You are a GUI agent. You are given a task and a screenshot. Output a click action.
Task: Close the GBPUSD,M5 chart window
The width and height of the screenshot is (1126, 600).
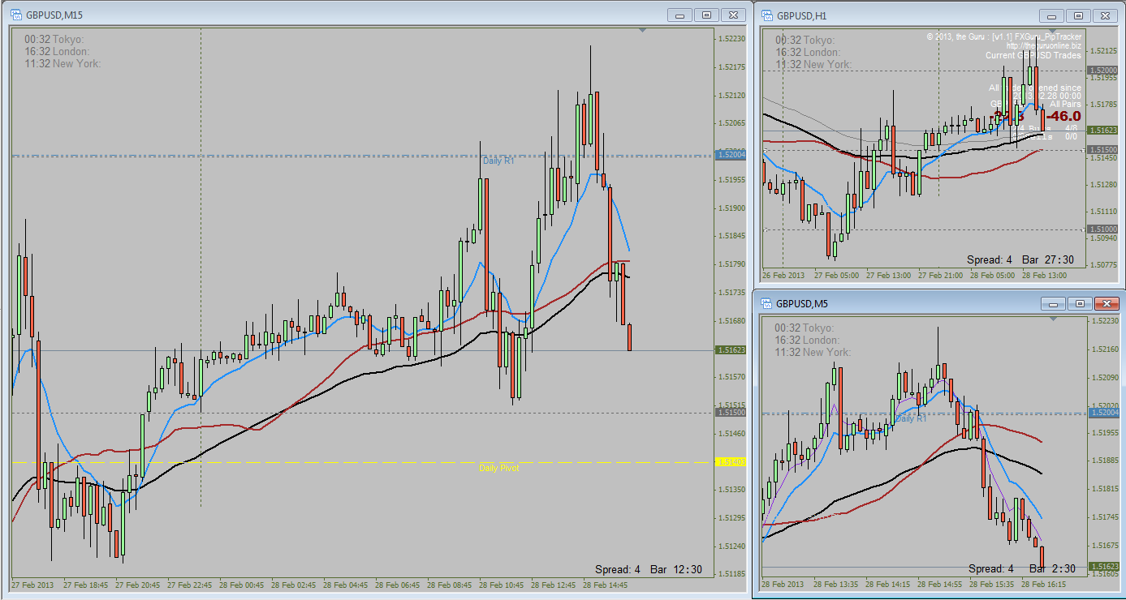coord(1107,303)
